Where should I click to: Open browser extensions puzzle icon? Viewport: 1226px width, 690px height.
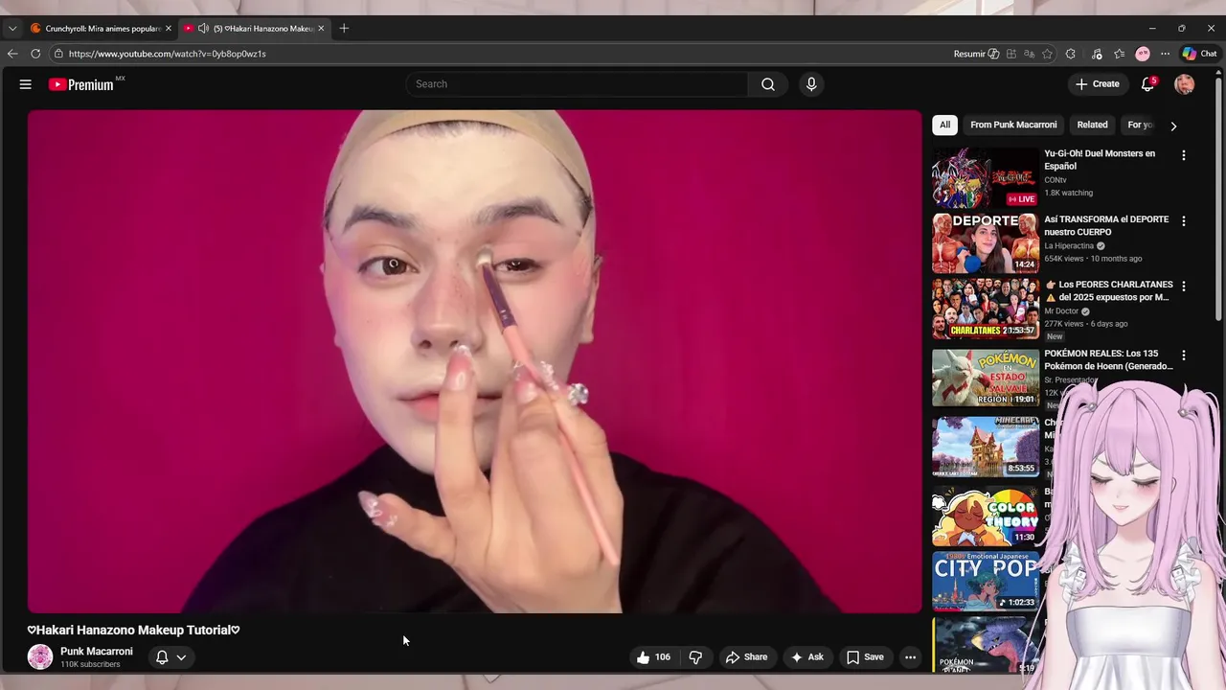tap(1071, 54)
